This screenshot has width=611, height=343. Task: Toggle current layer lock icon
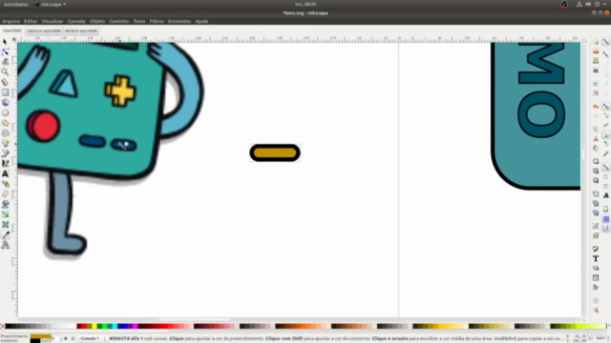tap(73, 339)
